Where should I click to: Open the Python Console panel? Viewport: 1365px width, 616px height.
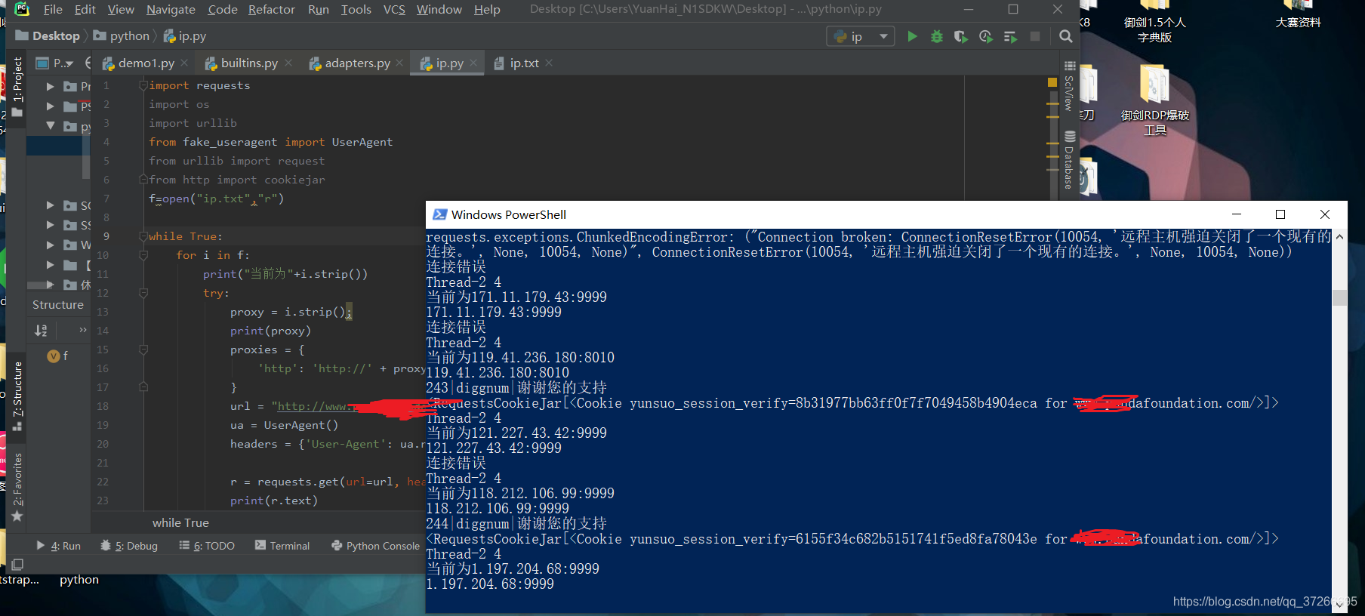[x=375, y=546]
